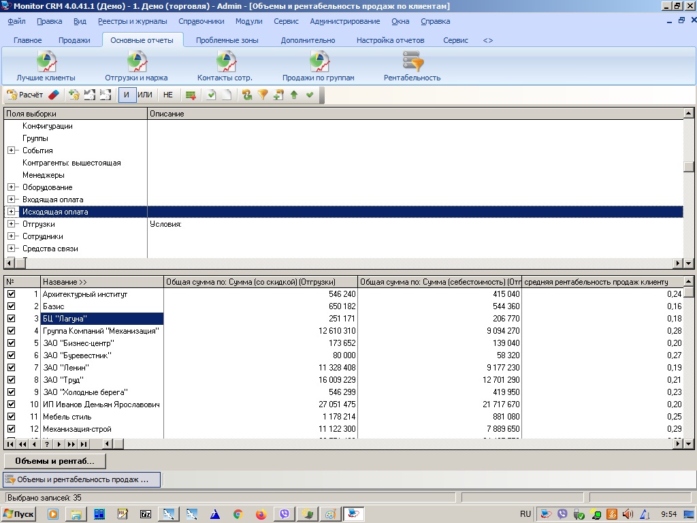Open the Администрирование menu
Viewport: 697px width, 523px height.
tap(345, 21)
